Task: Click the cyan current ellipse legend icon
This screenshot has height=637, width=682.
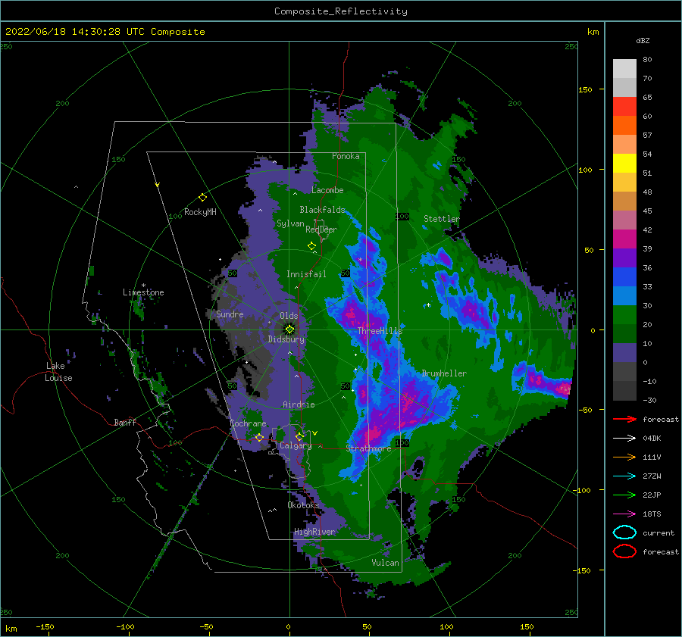Action: click(x=624, y=532)
